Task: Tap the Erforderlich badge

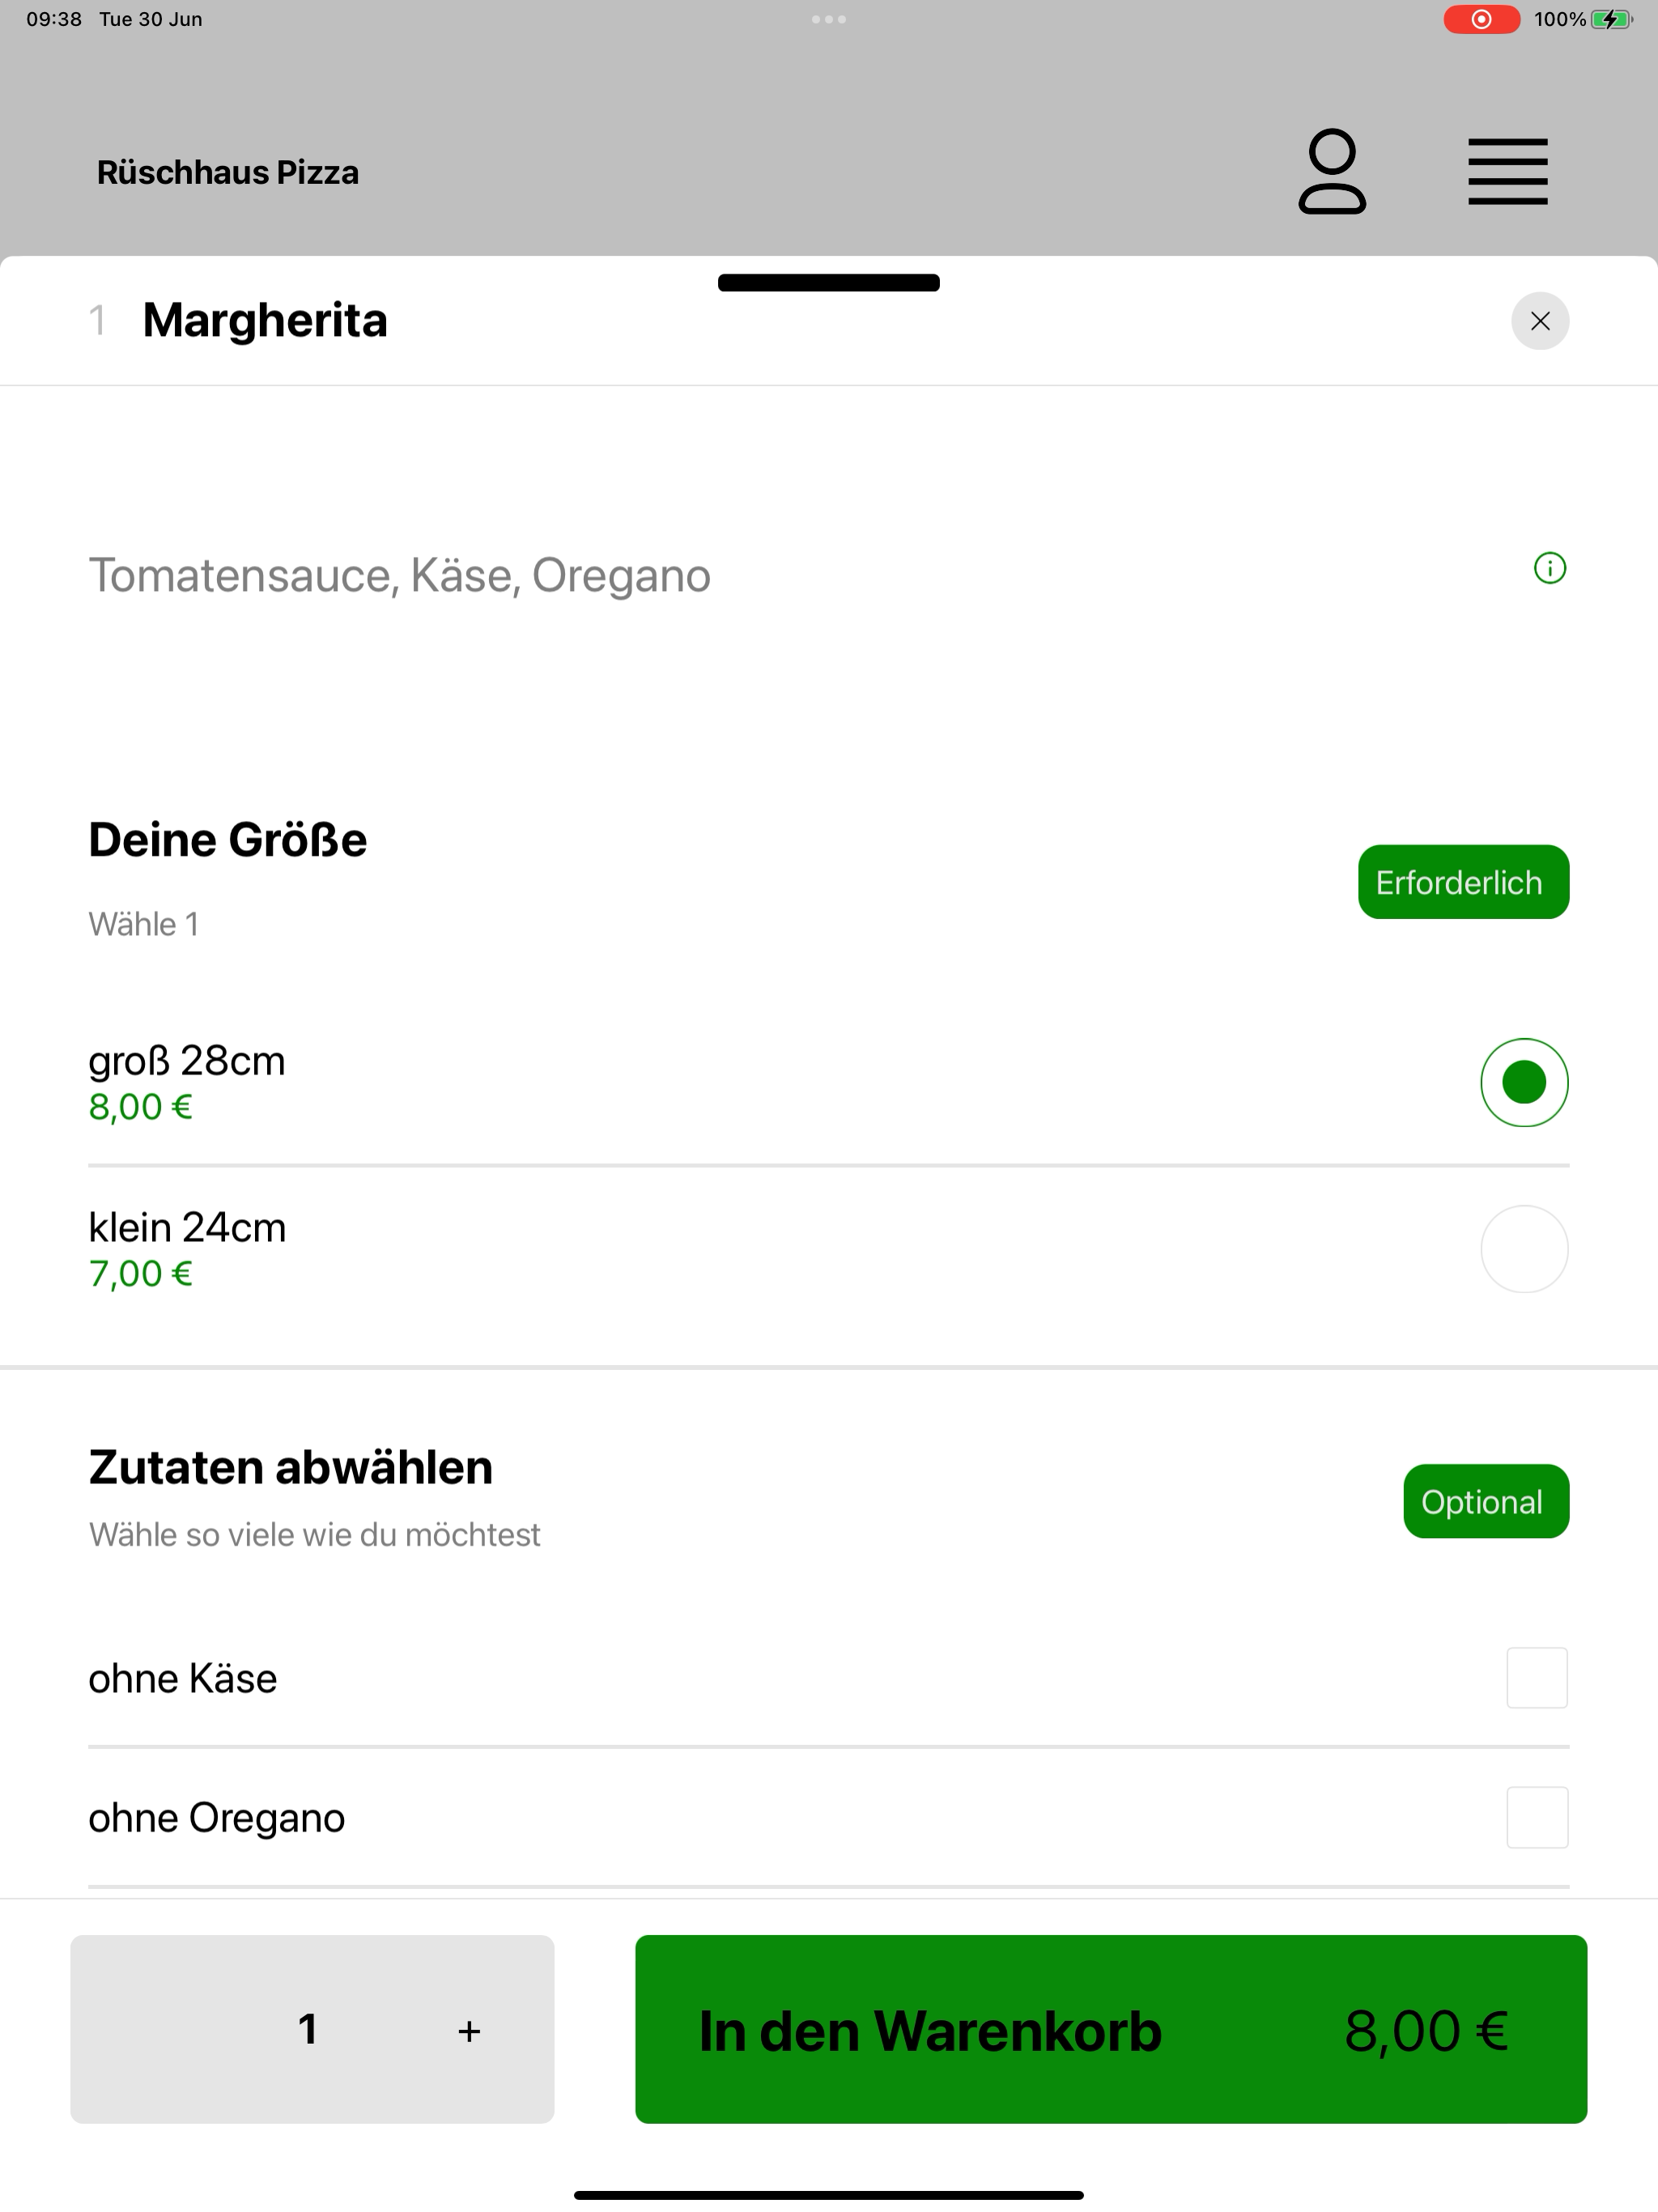Action: pyautogui.click(x=1463, y=882)
